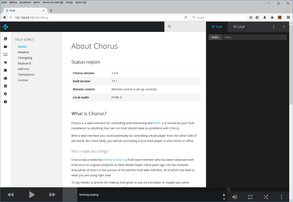Toggle shuffle mode in the player bar
Screen dimensions: 293x202
coord(266,197)
